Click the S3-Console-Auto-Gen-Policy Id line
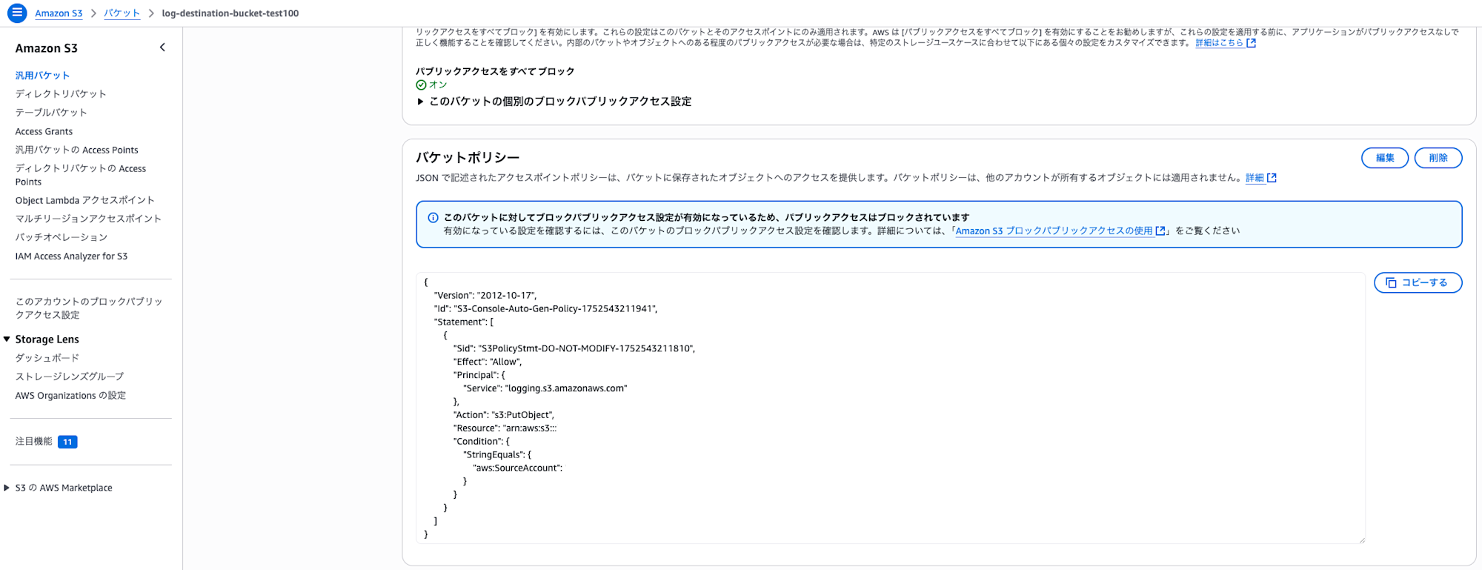1482x570 pixels. pyautogui.click(x=546, y=309)
